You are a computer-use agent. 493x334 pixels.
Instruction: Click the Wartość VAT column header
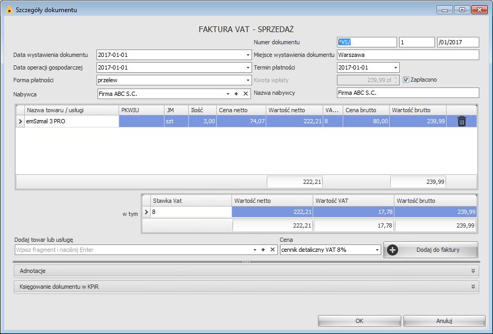354,201
